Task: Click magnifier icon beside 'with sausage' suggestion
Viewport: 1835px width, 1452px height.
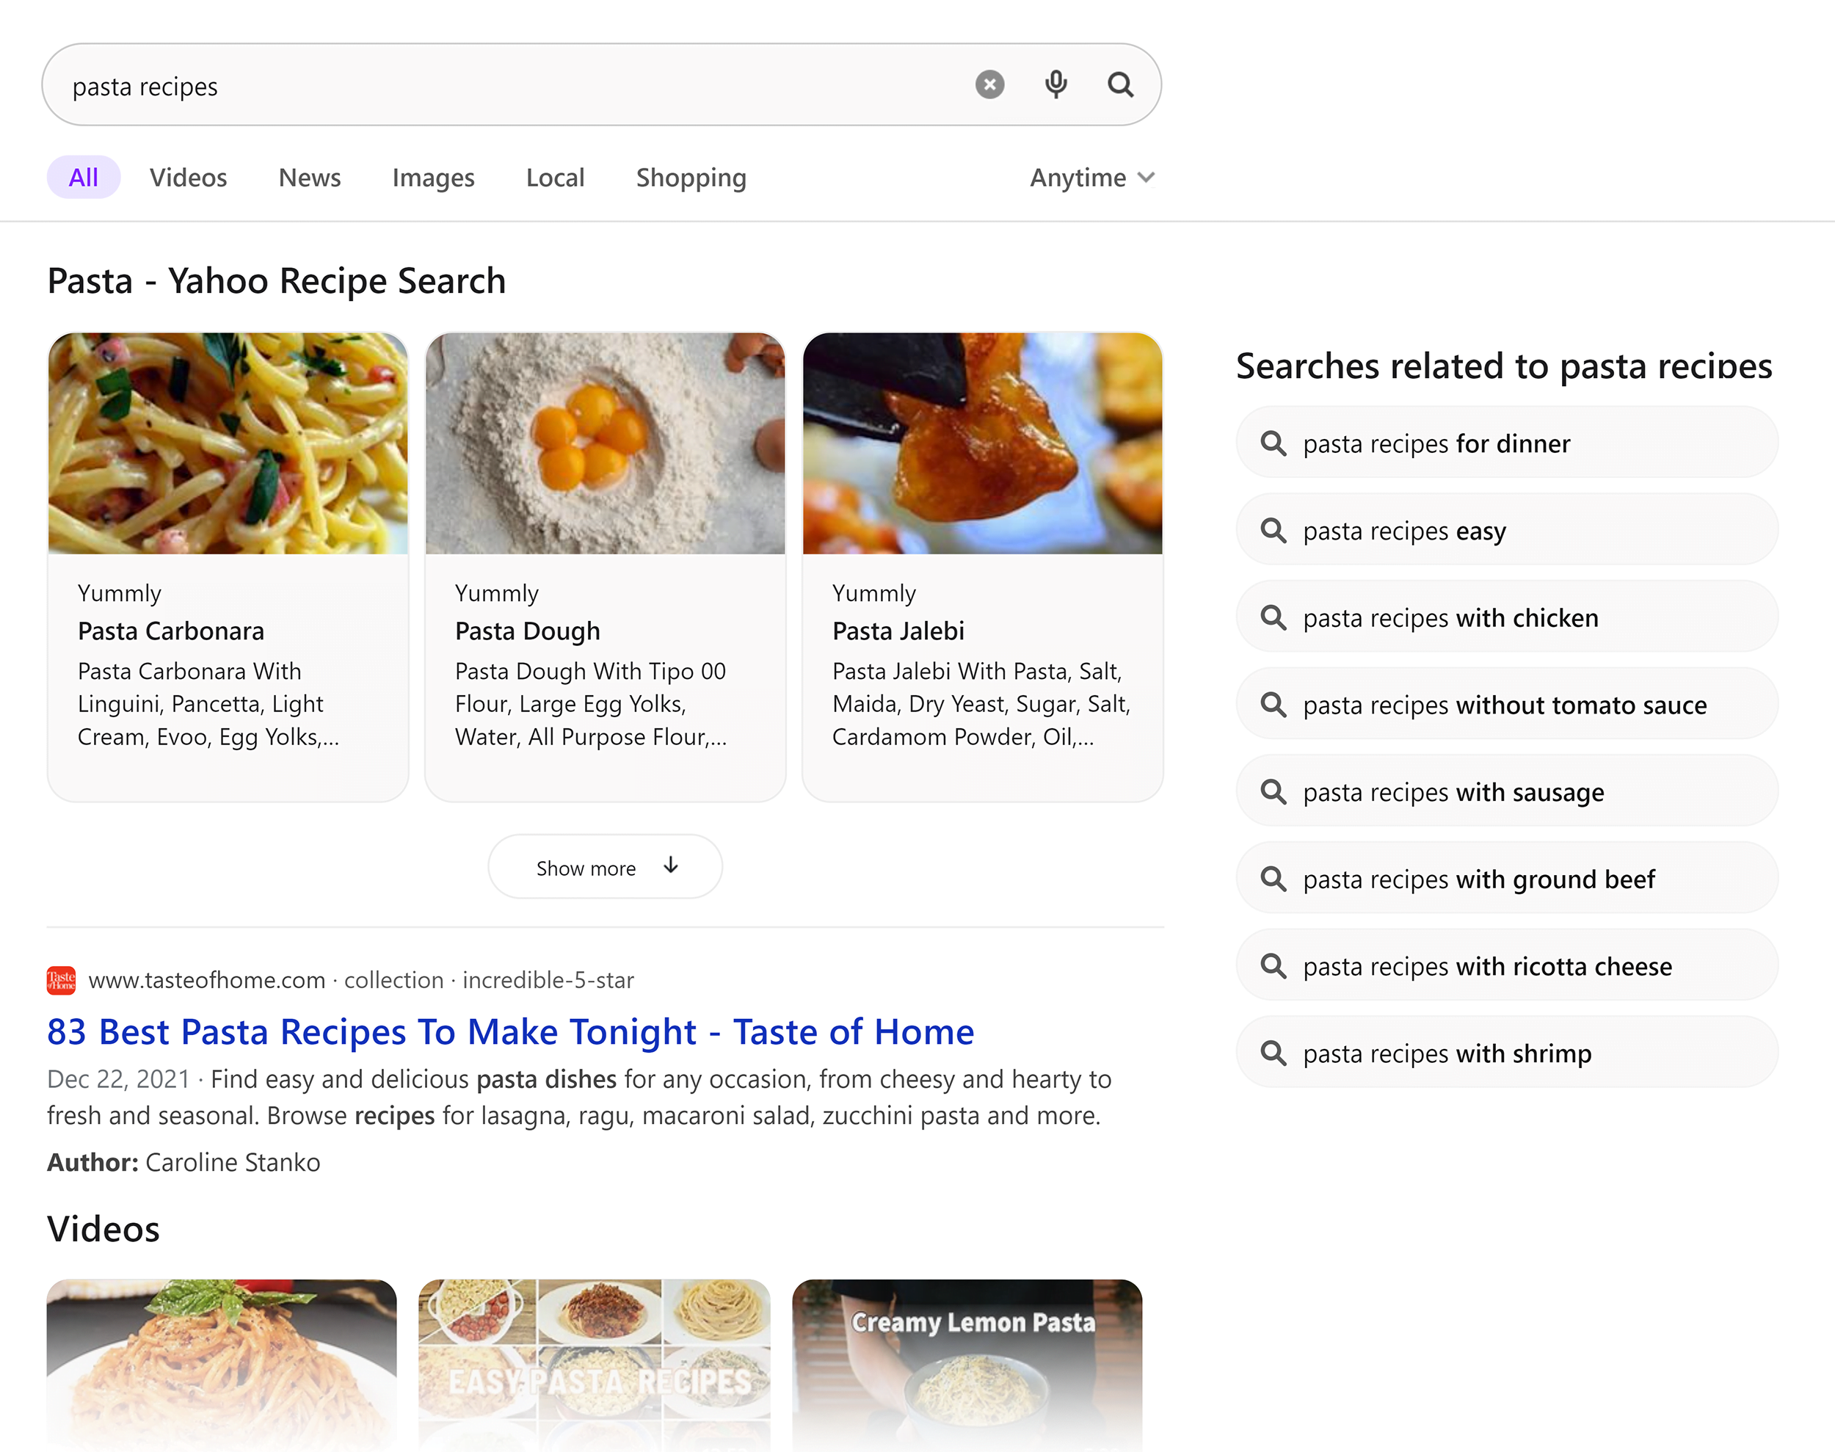Action: (1273, 791)
